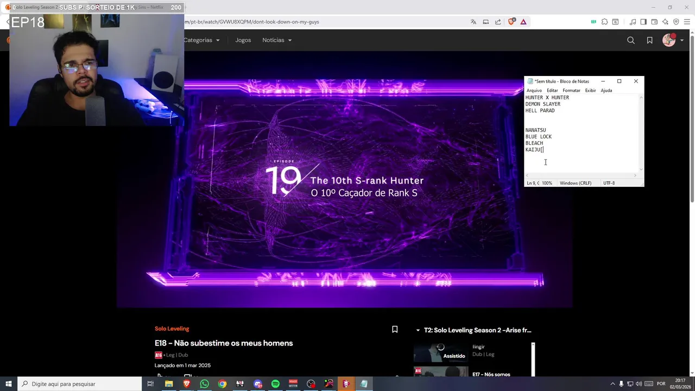Click the browser page vertical scrollbar
The image size is (695, 391).
pos(692,119)
